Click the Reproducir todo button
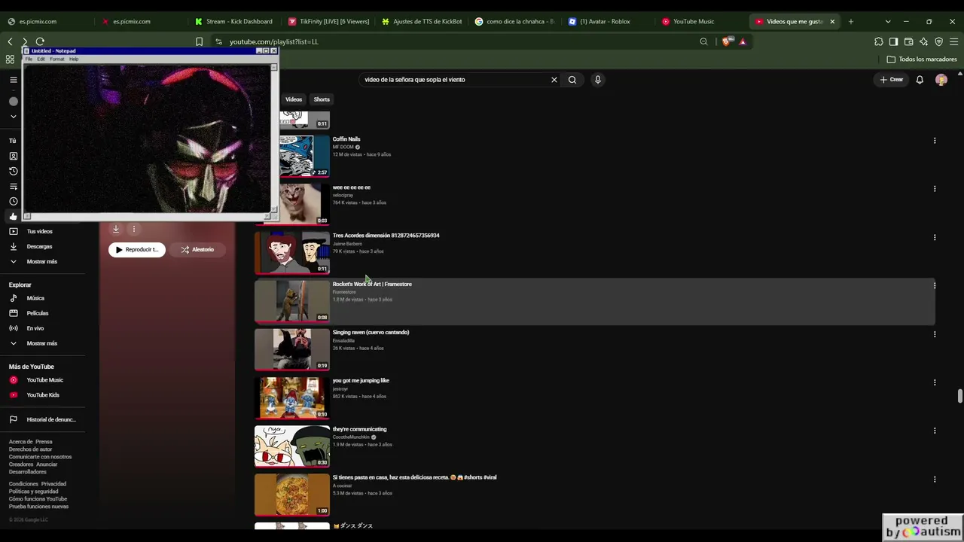 137,249
